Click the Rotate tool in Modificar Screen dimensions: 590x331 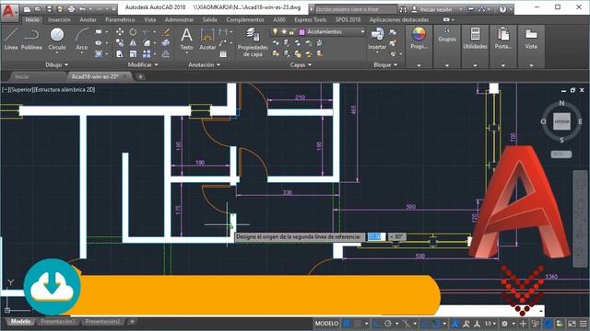(x=133, y=32)
